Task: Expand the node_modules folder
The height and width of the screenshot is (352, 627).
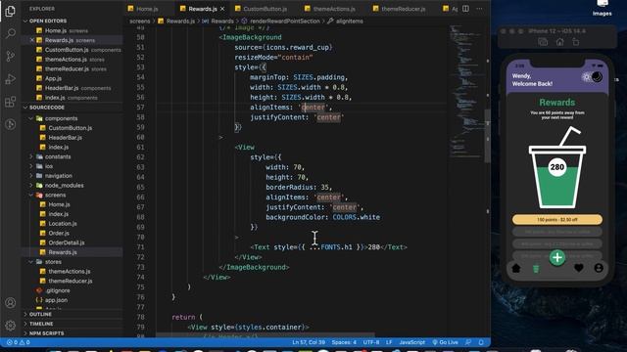Action: (x=30, y=186)
